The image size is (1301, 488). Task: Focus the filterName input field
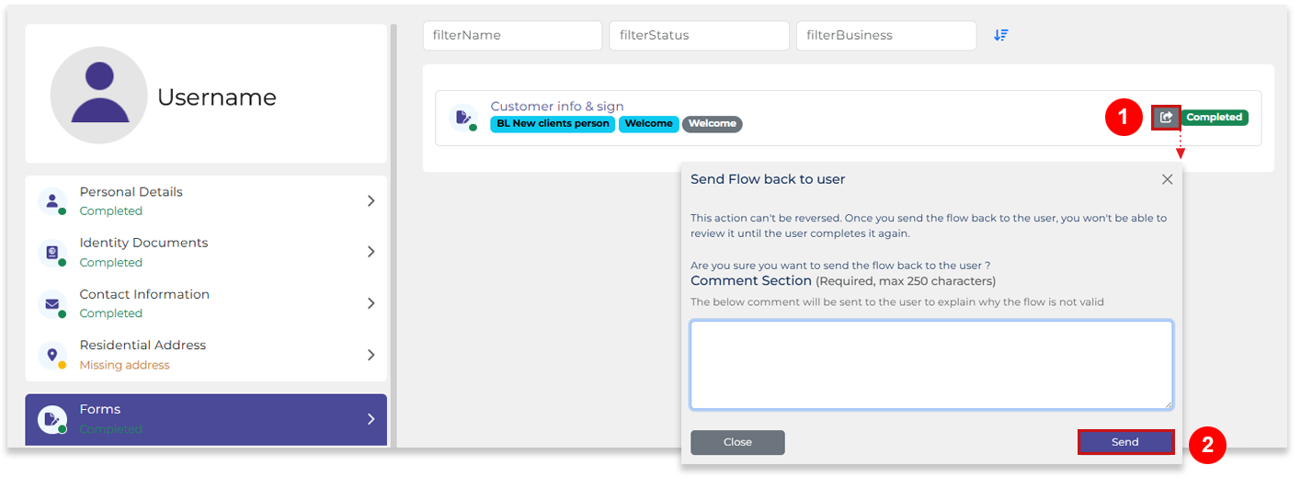coord(512,36)
